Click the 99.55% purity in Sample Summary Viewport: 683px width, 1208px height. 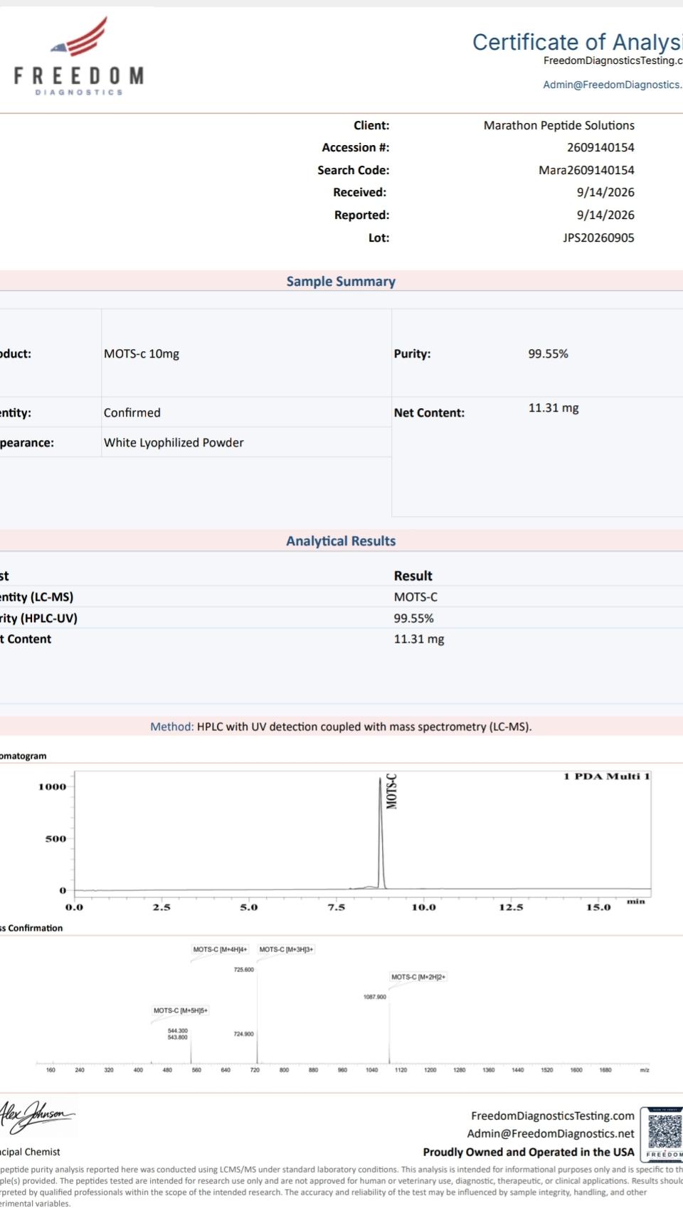click(x=548, y=353)
